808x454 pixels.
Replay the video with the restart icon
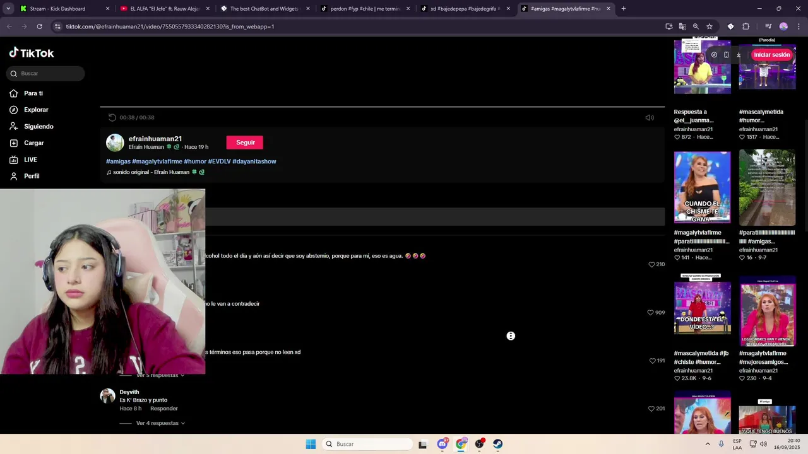pos(112,117)
